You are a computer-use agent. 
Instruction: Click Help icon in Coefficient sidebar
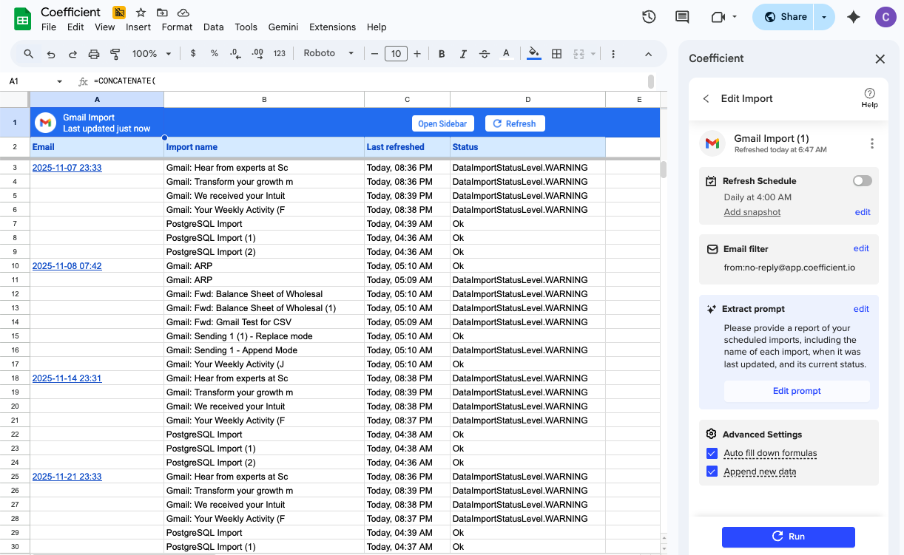click(869, 95)
